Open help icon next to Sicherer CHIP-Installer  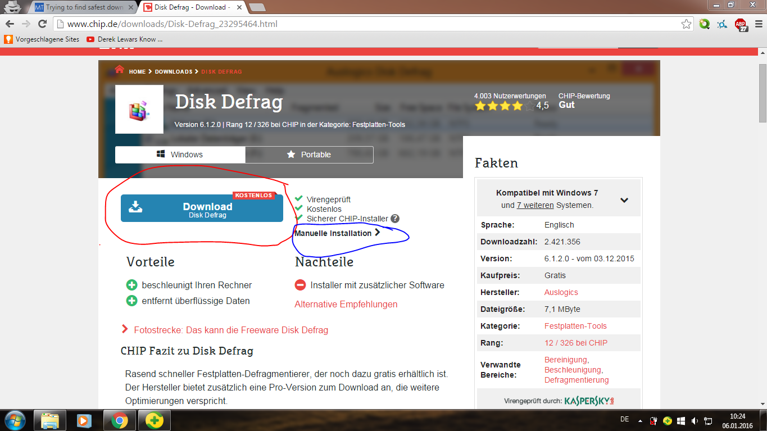395,219
